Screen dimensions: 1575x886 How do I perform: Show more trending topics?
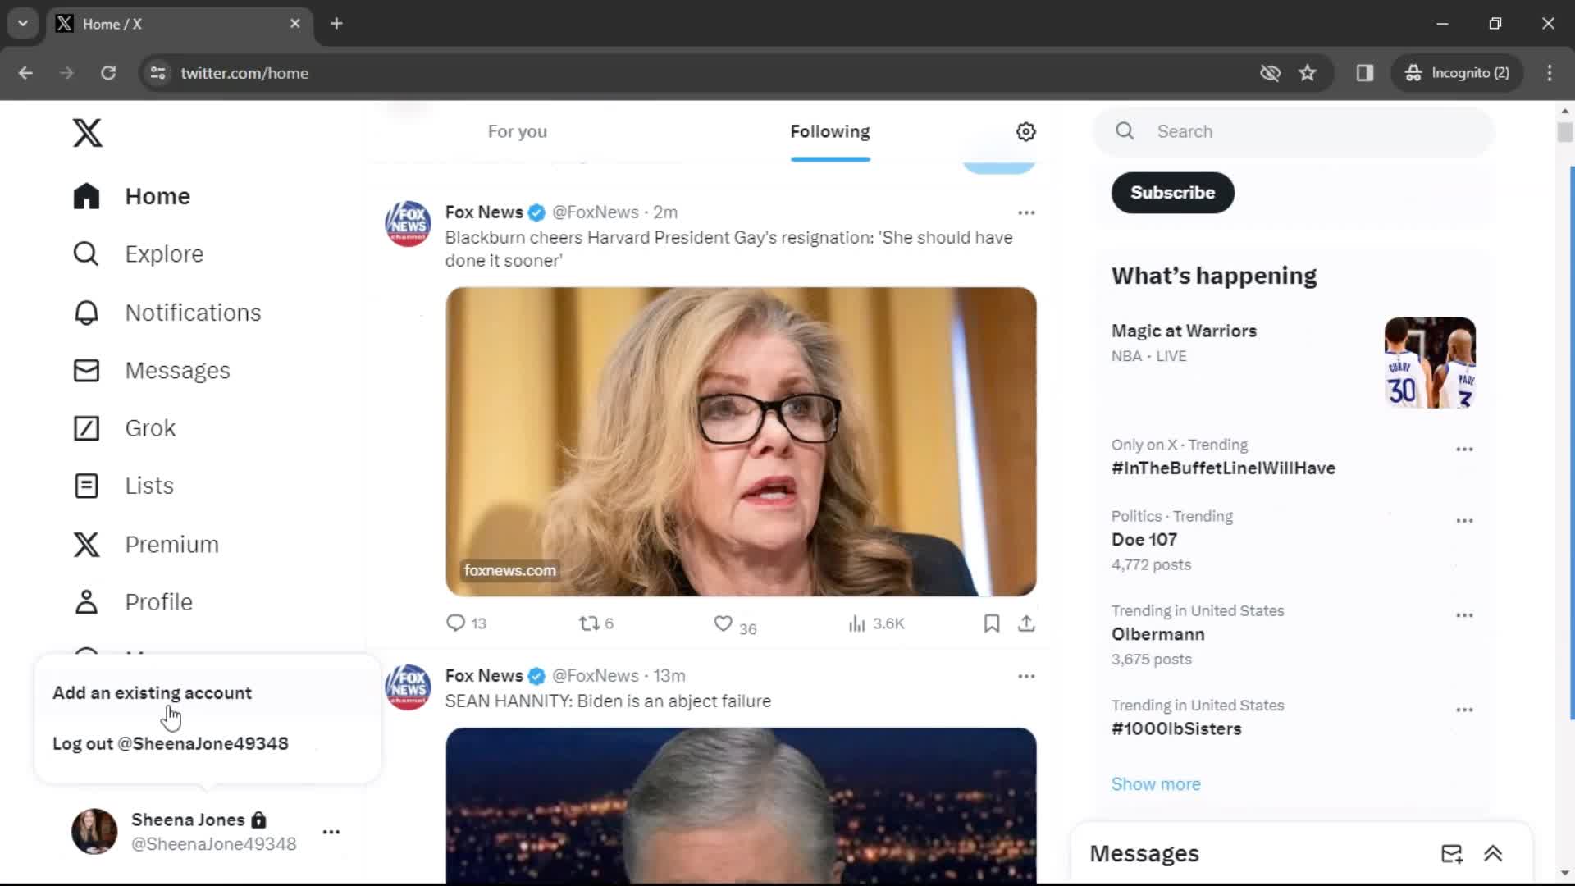[x=1157, y=783]
